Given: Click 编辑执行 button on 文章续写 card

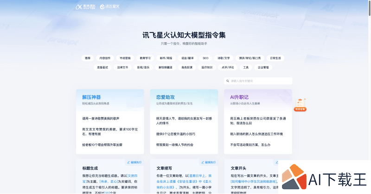Looking at the screenshot, I should click(x=208, y=162).
